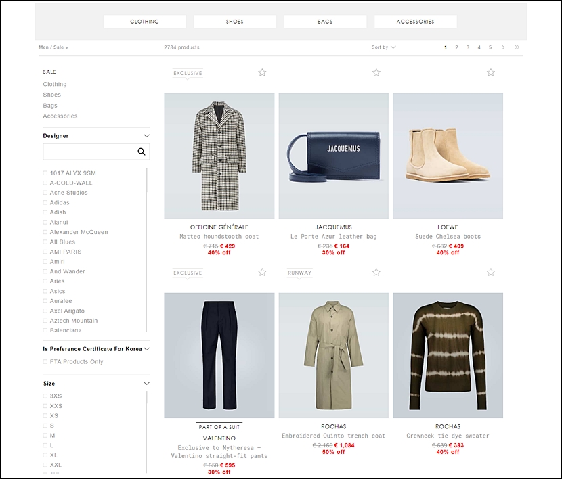Check size XL filter

point(45,455)
